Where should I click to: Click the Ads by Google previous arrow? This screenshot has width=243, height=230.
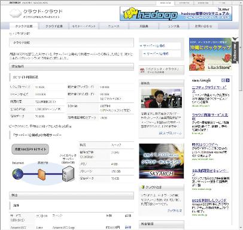point(223,80)
